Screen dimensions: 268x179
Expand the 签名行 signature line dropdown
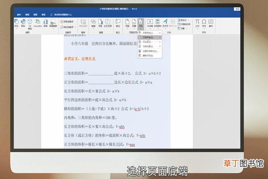click(188, 20)
